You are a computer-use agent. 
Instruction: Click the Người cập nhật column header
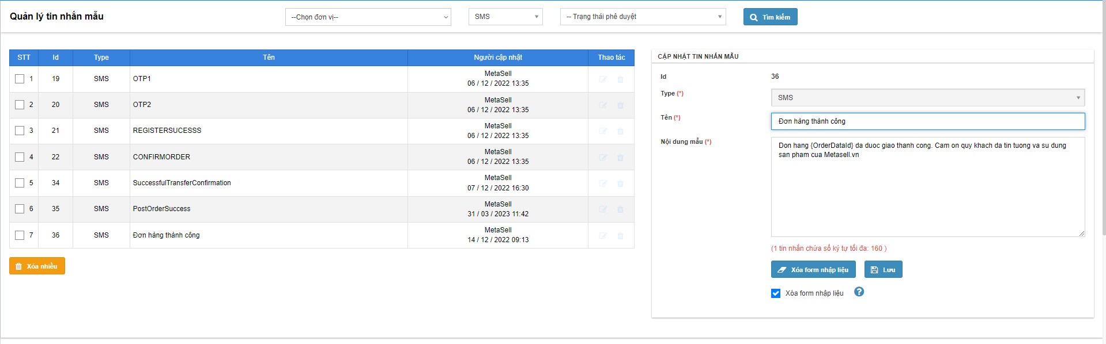tap(497, 58)
